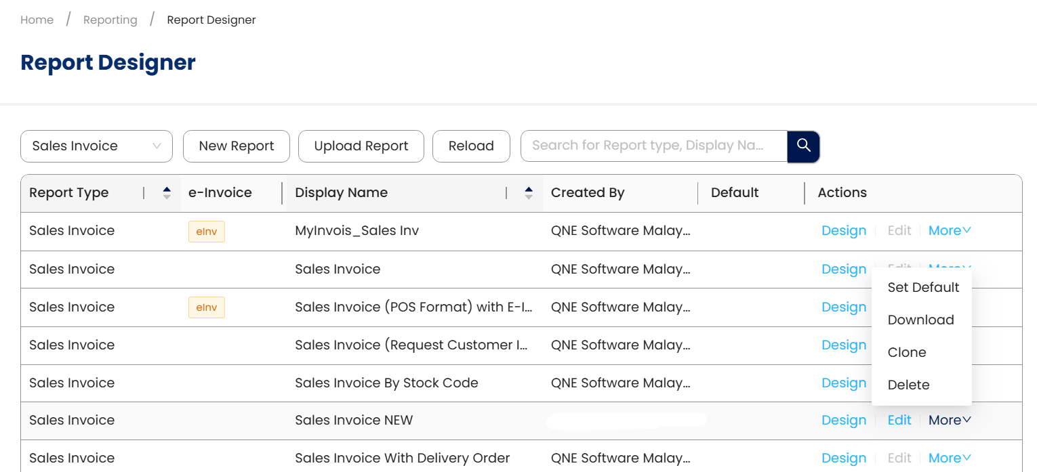Click Design link for MyInvois_Sales Inv

844,231
